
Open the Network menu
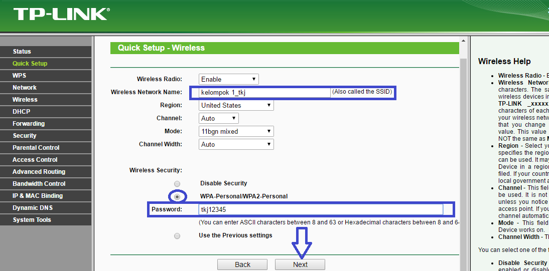click(46, 88)
